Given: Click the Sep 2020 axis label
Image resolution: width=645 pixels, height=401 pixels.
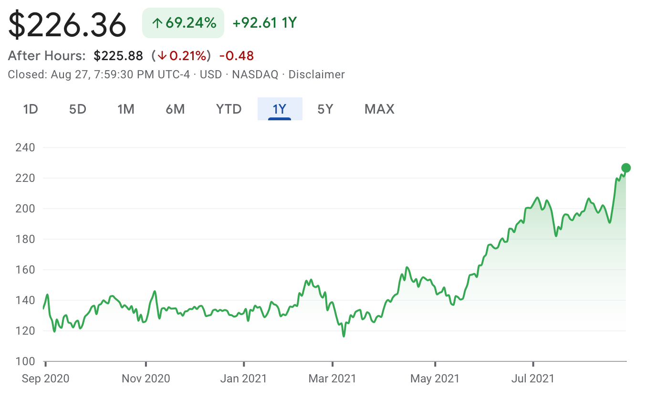Looking at the screenshot, I should click(x=45, y=379).
